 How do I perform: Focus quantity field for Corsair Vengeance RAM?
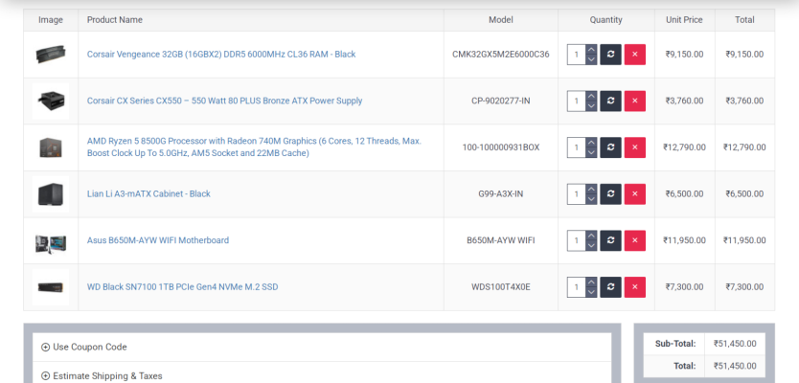click(577, 55)
